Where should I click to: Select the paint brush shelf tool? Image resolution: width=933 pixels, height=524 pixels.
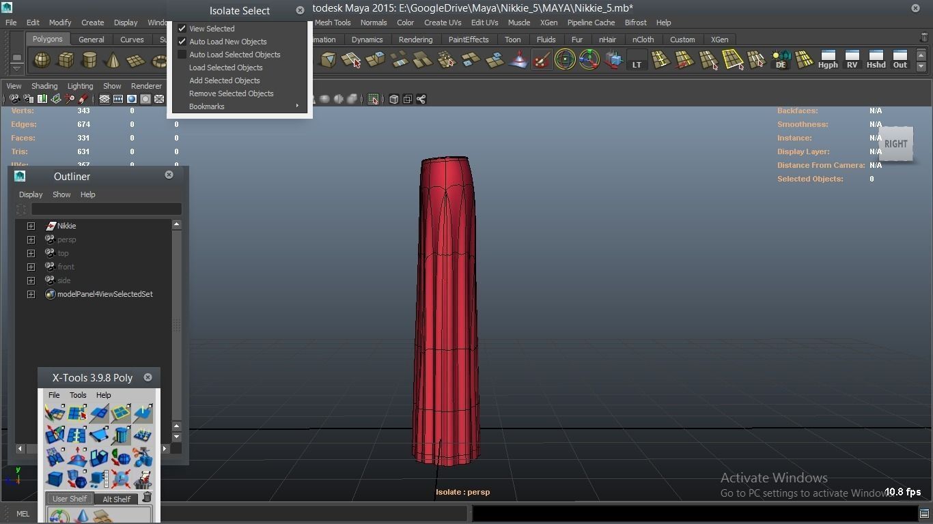point(542,61)
